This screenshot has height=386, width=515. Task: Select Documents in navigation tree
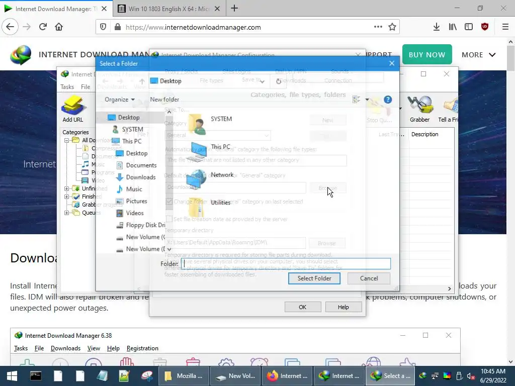tap(141, 165)
